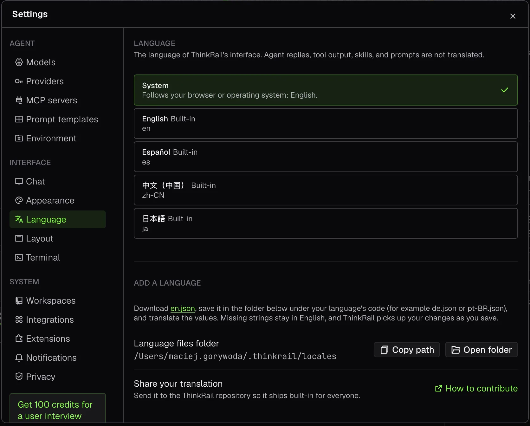The height and width of the screenshot is (426, 530).
Task: Click the Models brain icon
Action: point(19,62)
